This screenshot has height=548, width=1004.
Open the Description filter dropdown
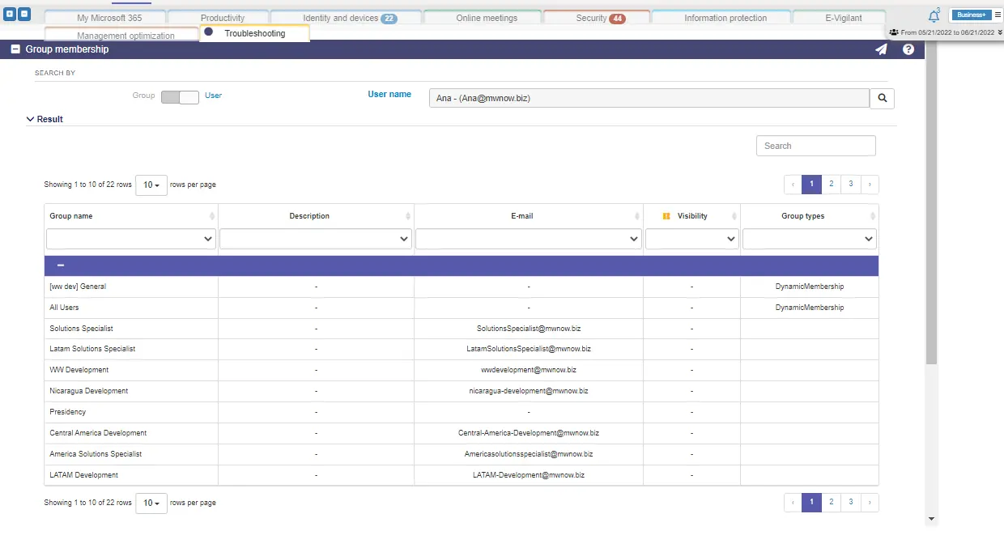coord(316,239)
